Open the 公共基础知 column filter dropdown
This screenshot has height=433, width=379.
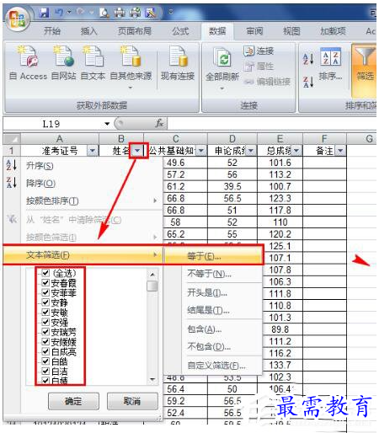click(201, 151)
